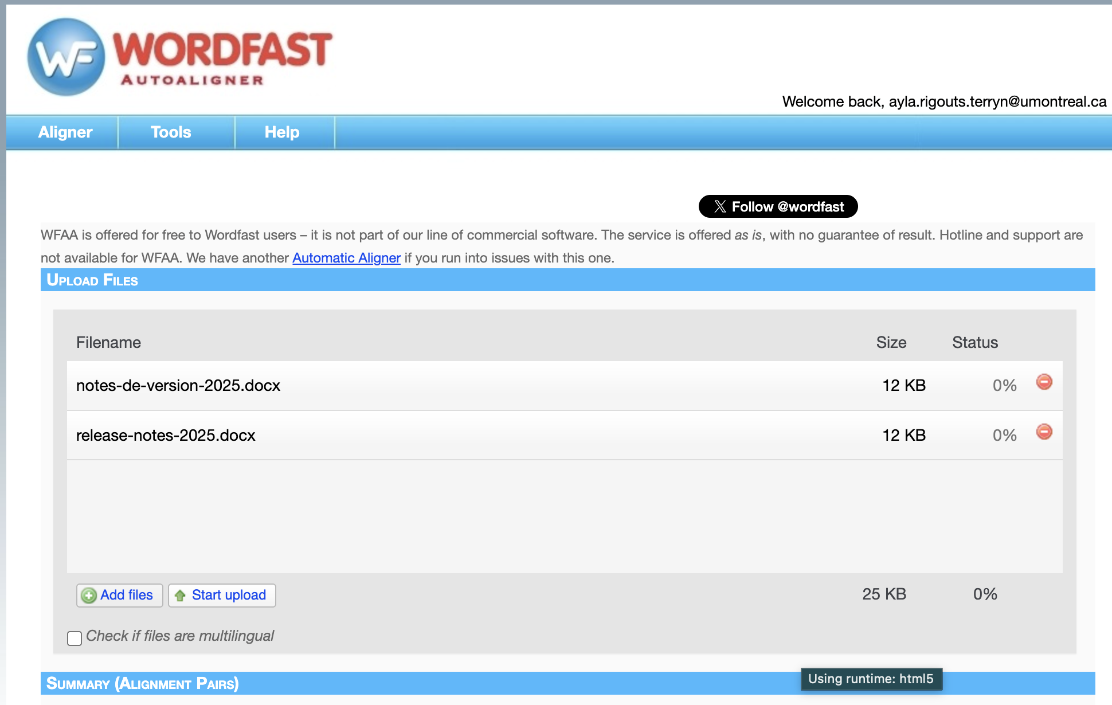Follow @wordfast on X
Image resolution: width=1112 pixels, height=705 pixels.
tap(778, 206)
